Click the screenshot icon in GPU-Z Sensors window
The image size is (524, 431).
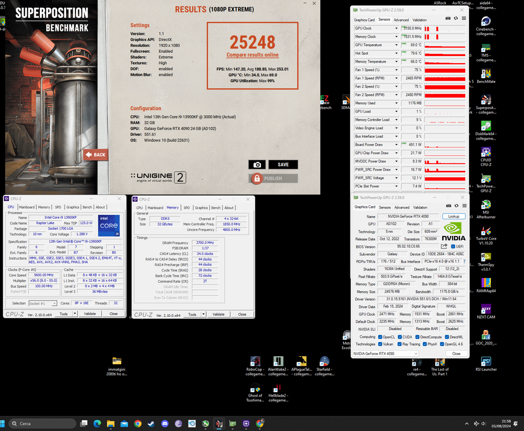click(x=448, y=18)
